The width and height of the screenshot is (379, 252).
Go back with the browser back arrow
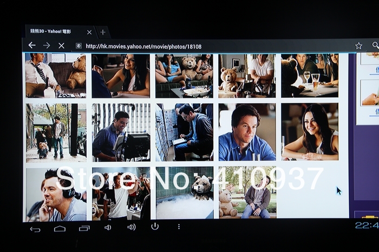(x=31, y=45)
